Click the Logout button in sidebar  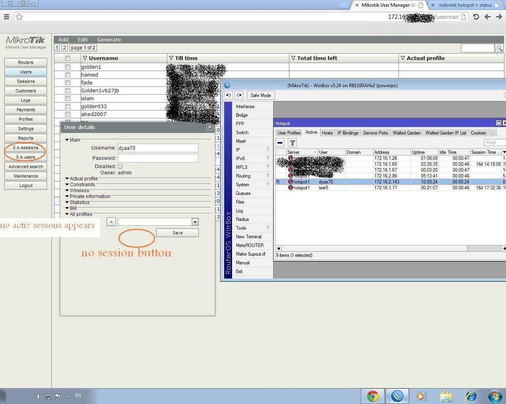(26, 185)
